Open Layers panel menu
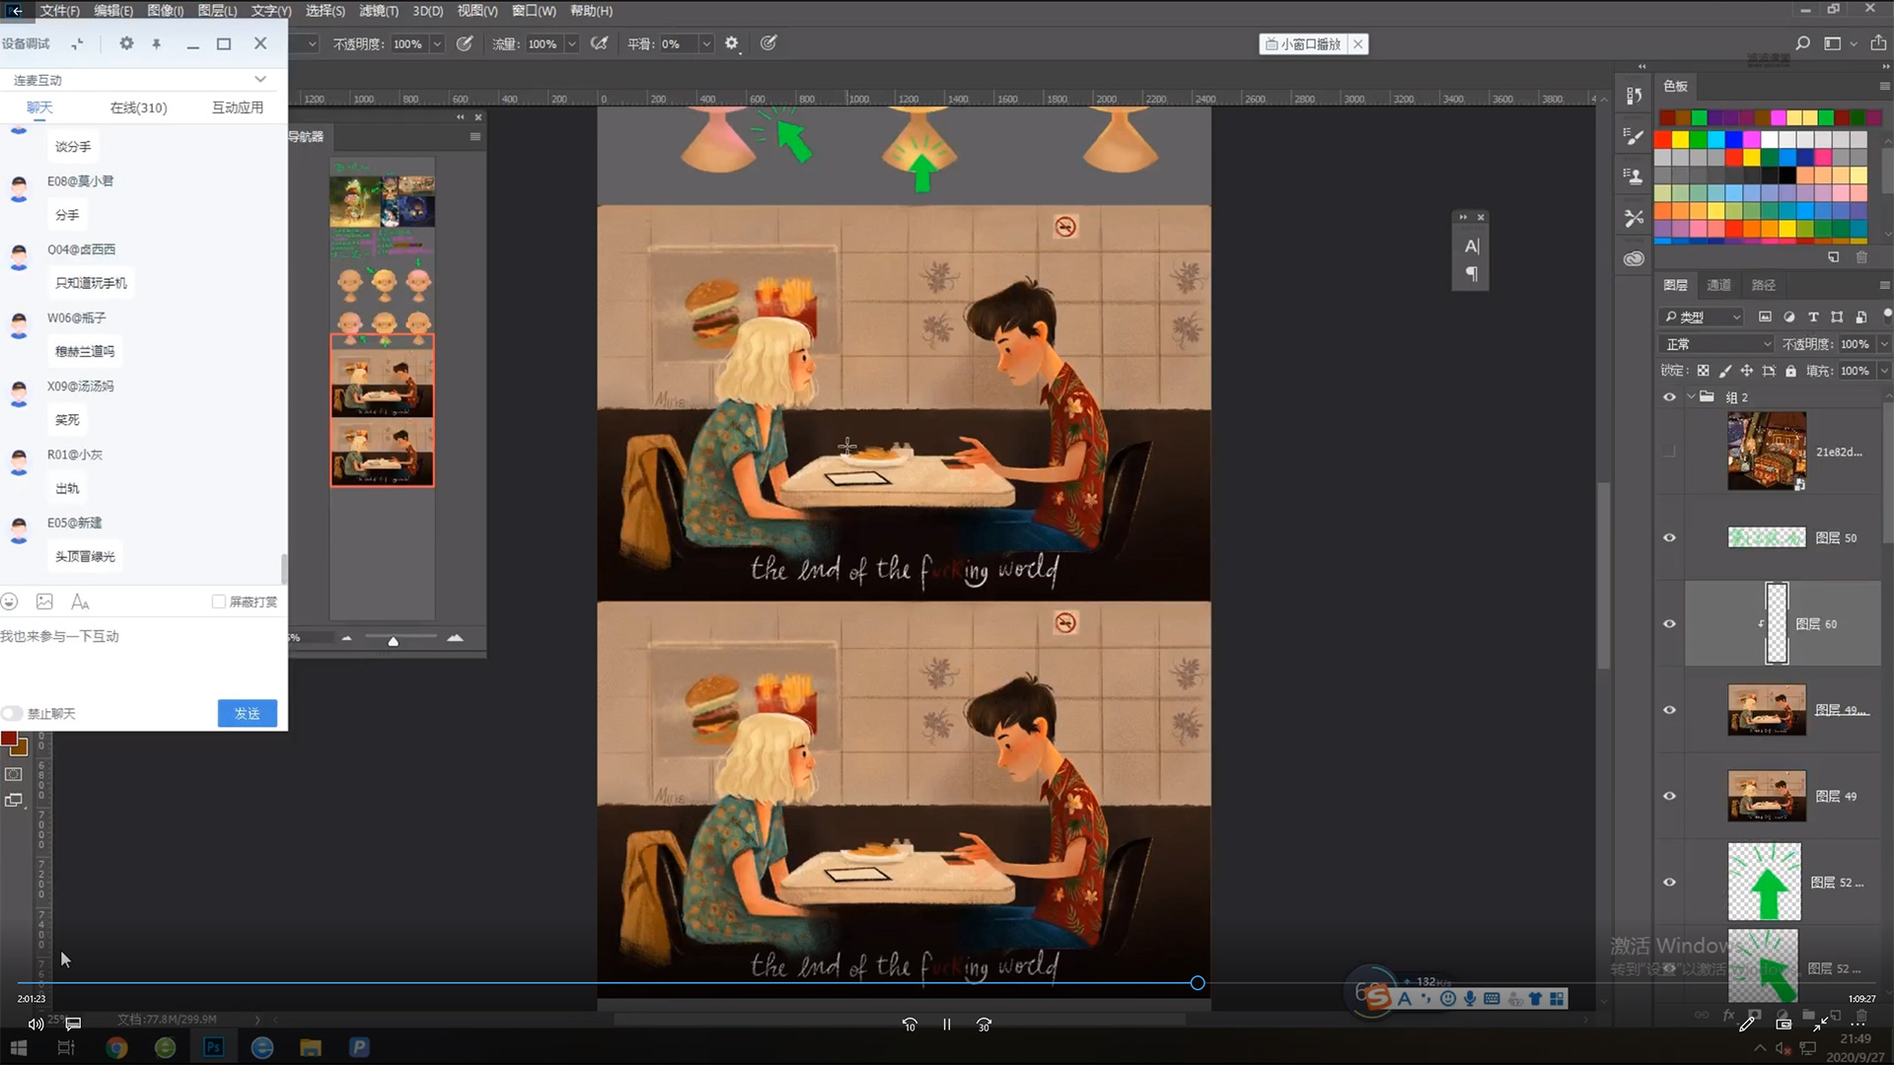Screen dimensions: 1894x1065 pos(1884,285)
